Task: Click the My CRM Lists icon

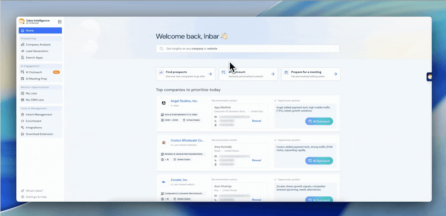Action: coord(22,100)
